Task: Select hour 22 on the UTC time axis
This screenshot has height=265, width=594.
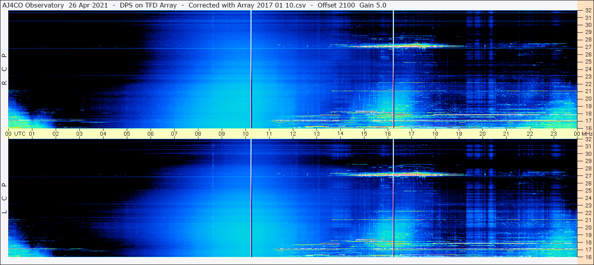Action: (530, 134)
